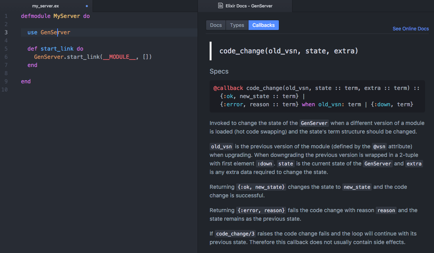Select the Types view button

(x=237, y=25)
